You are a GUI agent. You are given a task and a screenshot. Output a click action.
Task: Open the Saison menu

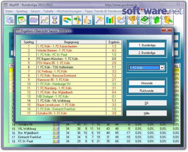[35, 11]
